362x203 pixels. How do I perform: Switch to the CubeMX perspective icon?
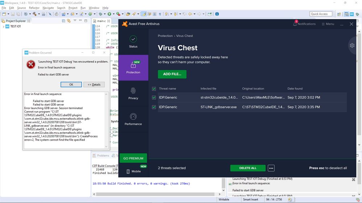click(352, 14)
